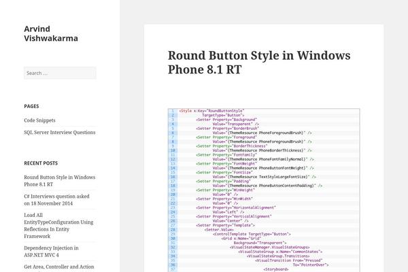Viewport: 408px width, 272px height.
Task: Click code line Setter Property="Foreground"
Action: pyautogui.click(x=226, y=137)
